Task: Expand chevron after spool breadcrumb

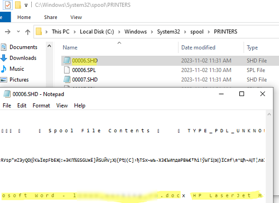Action: [x=209, y=32]
